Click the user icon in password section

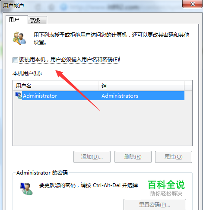[26, 189]
